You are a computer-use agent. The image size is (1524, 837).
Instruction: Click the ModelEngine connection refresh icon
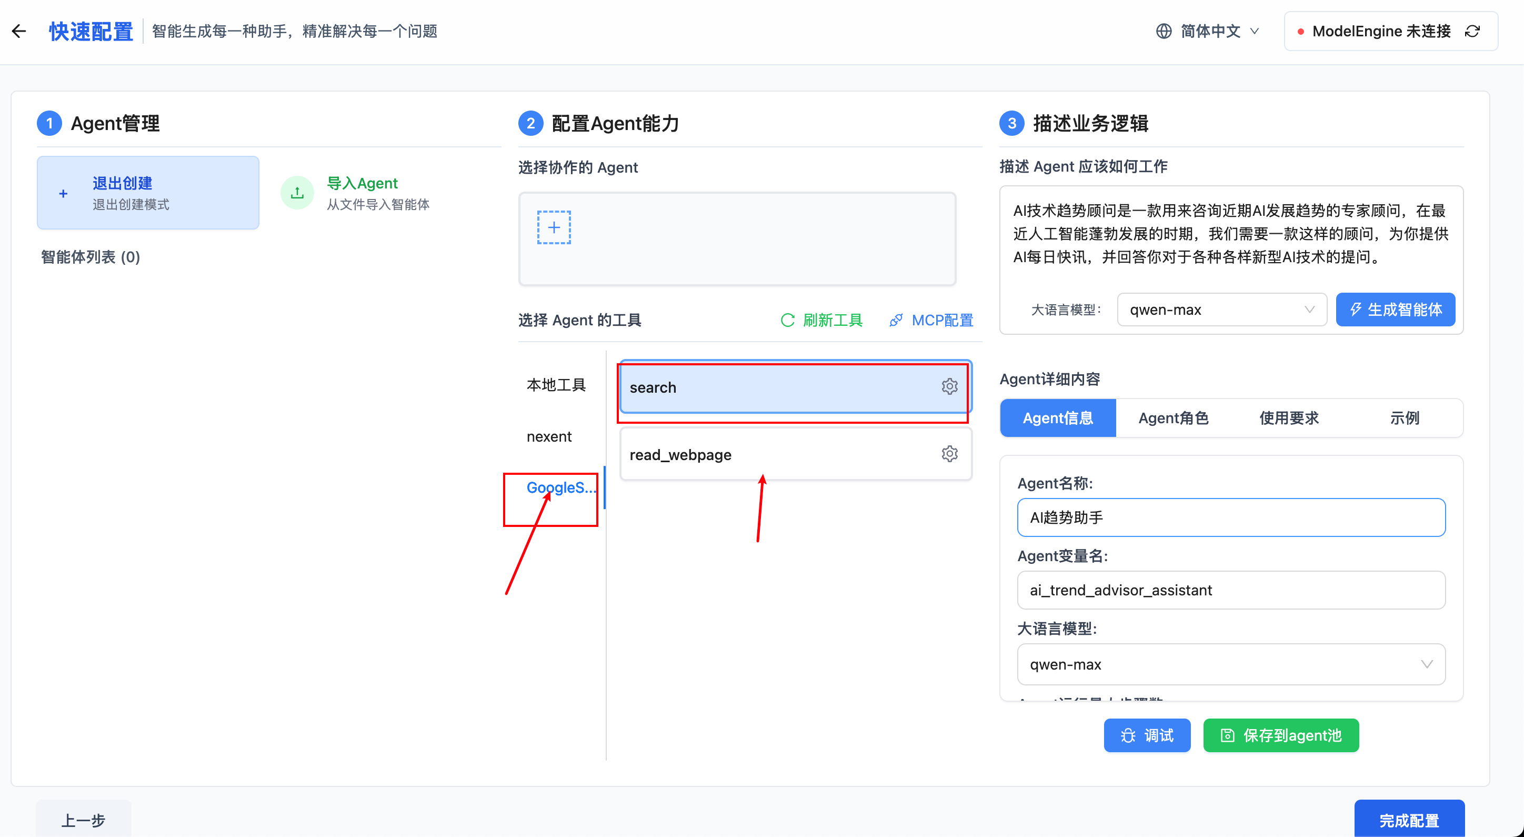coord(1472,32)
